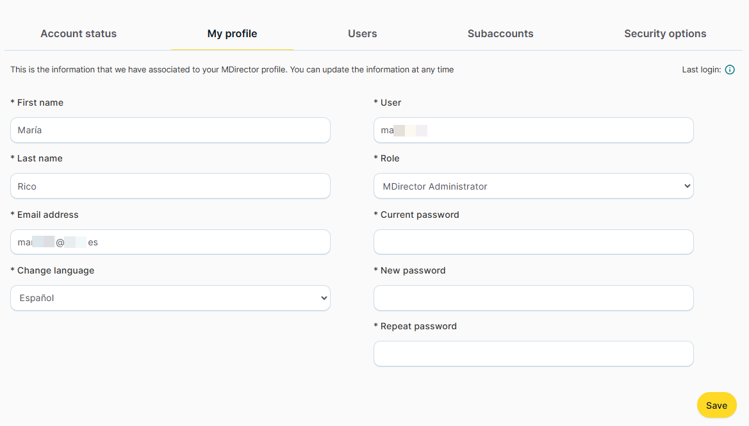The width and height of the screenshot is (749, 426).
Task: Click the 'Repeat password' field label
Action: pyautogui.click(x=418, y=326)
